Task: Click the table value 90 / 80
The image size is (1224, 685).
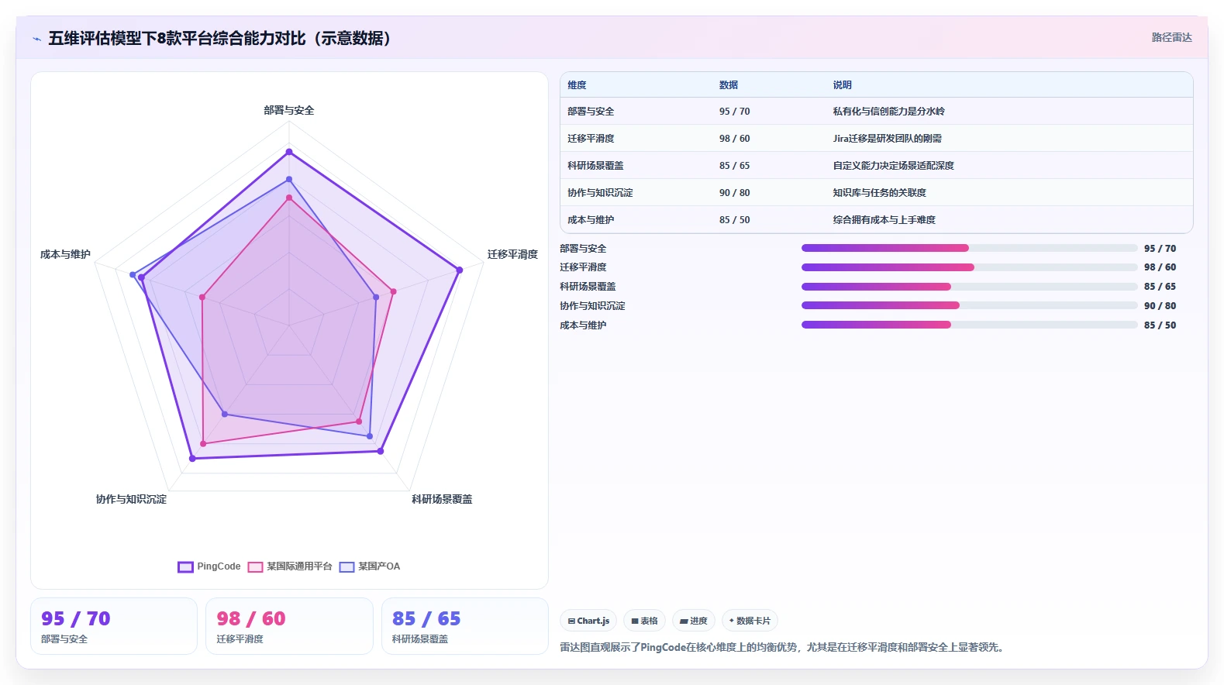Action: [x=734, y=193]
